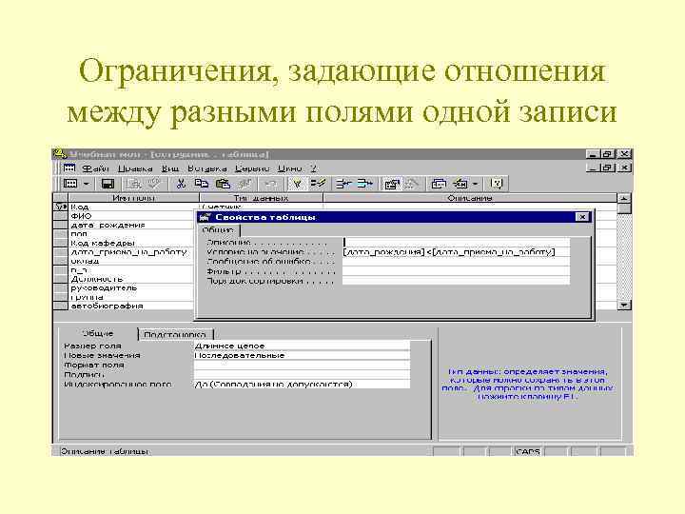685x514 pixels.
Task: Open the Файл menu
Action: (96, 168)
